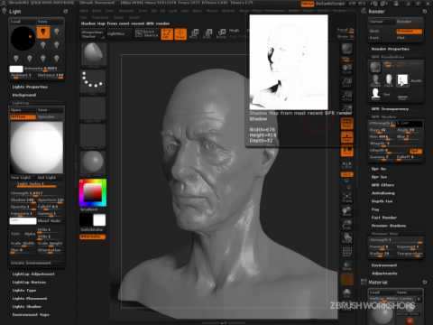
Task: Click the dock icon beside Render palette title
Action: (x=425, y=12)
